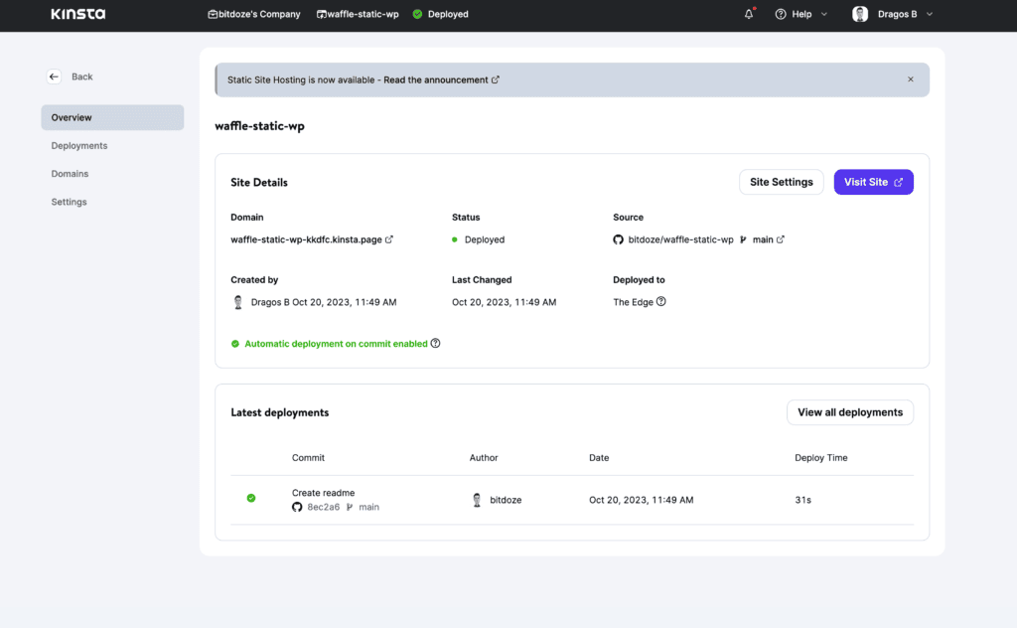This screenshot has height=628, width=1017.
Task: Click Create readme commit message
Action: [x=323, y=493]
